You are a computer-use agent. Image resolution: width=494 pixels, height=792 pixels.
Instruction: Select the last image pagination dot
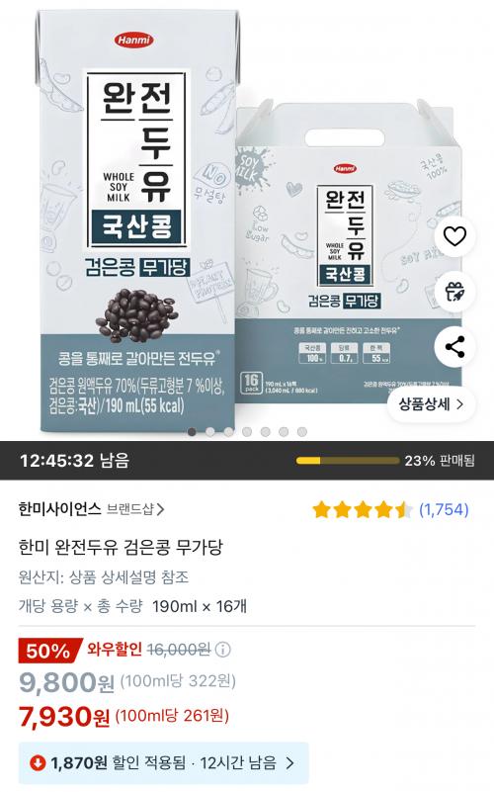pos(301,432)
